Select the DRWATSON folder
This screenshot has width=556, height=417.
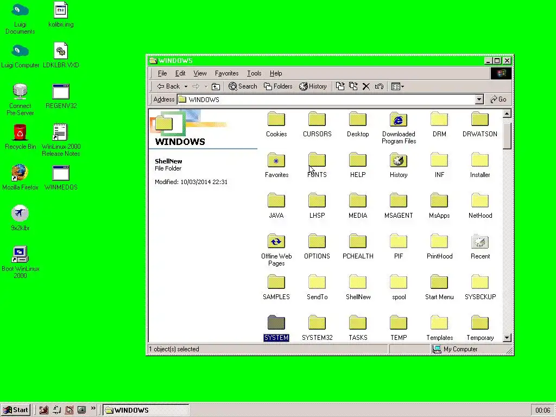(x=480, y=124)
